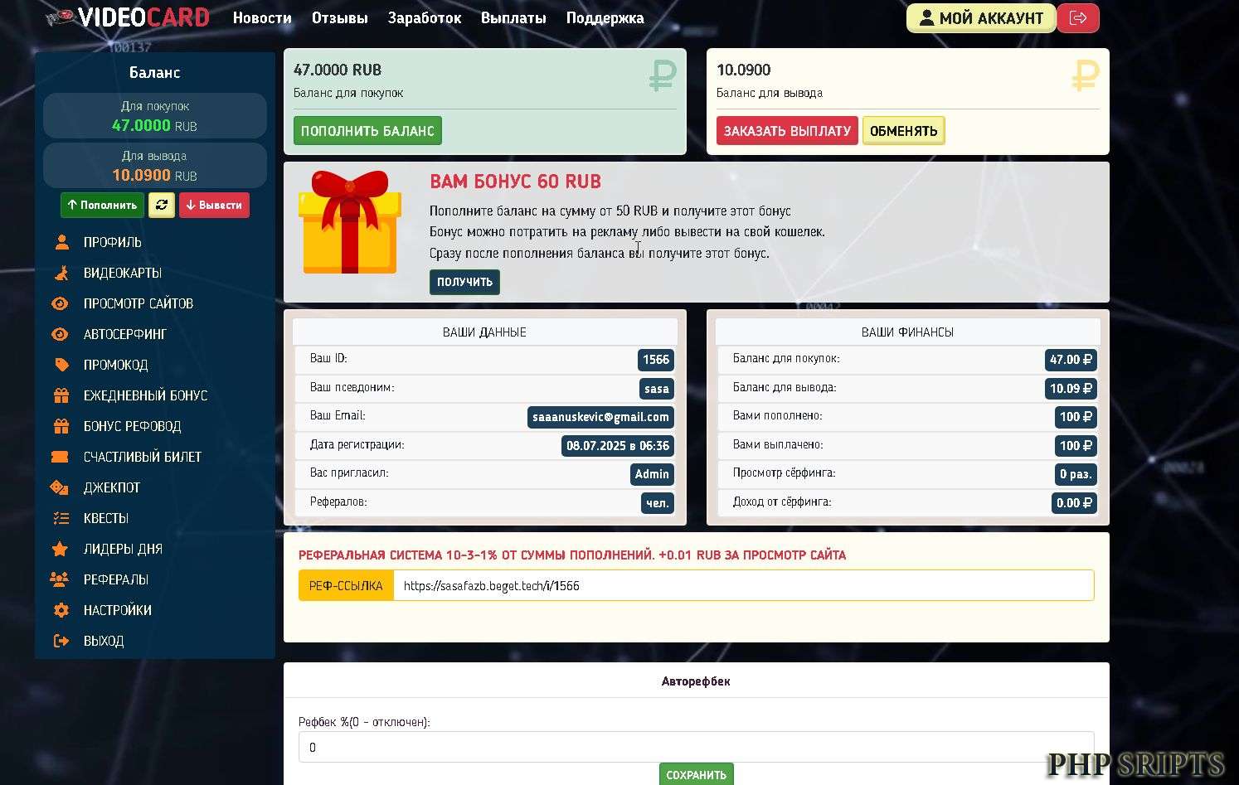This screenshot has width=1239, height=785.
Task: Focus the Рефбек % input field
Action: coord(696,747)
